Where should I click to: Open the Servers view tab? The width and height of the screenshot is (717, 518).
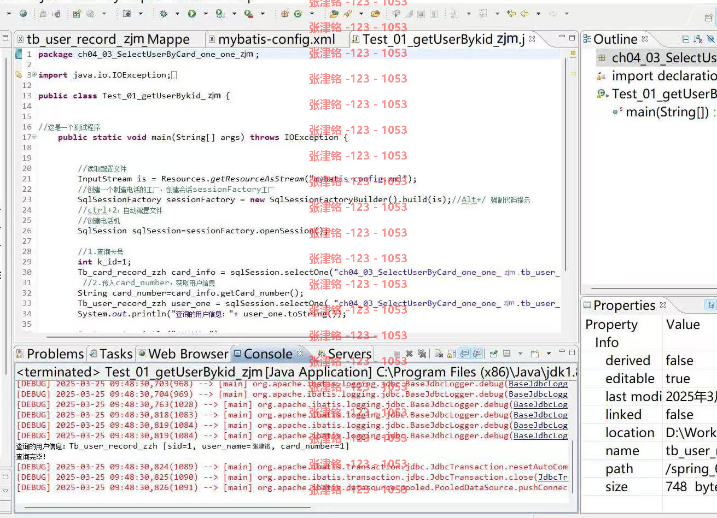pos(345,354)
